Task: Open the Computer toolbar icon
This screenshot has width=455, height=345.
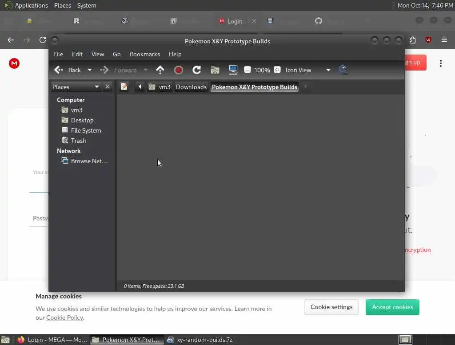Action: 233,70
